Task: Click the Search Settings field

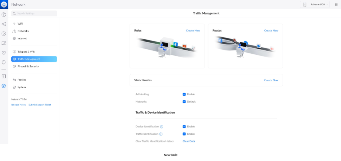Action: point(34,13)
